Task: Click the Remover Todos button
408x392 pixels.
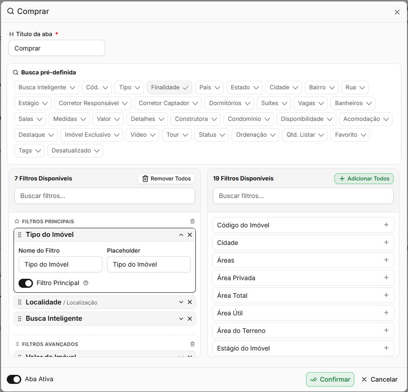Action: 166,179
